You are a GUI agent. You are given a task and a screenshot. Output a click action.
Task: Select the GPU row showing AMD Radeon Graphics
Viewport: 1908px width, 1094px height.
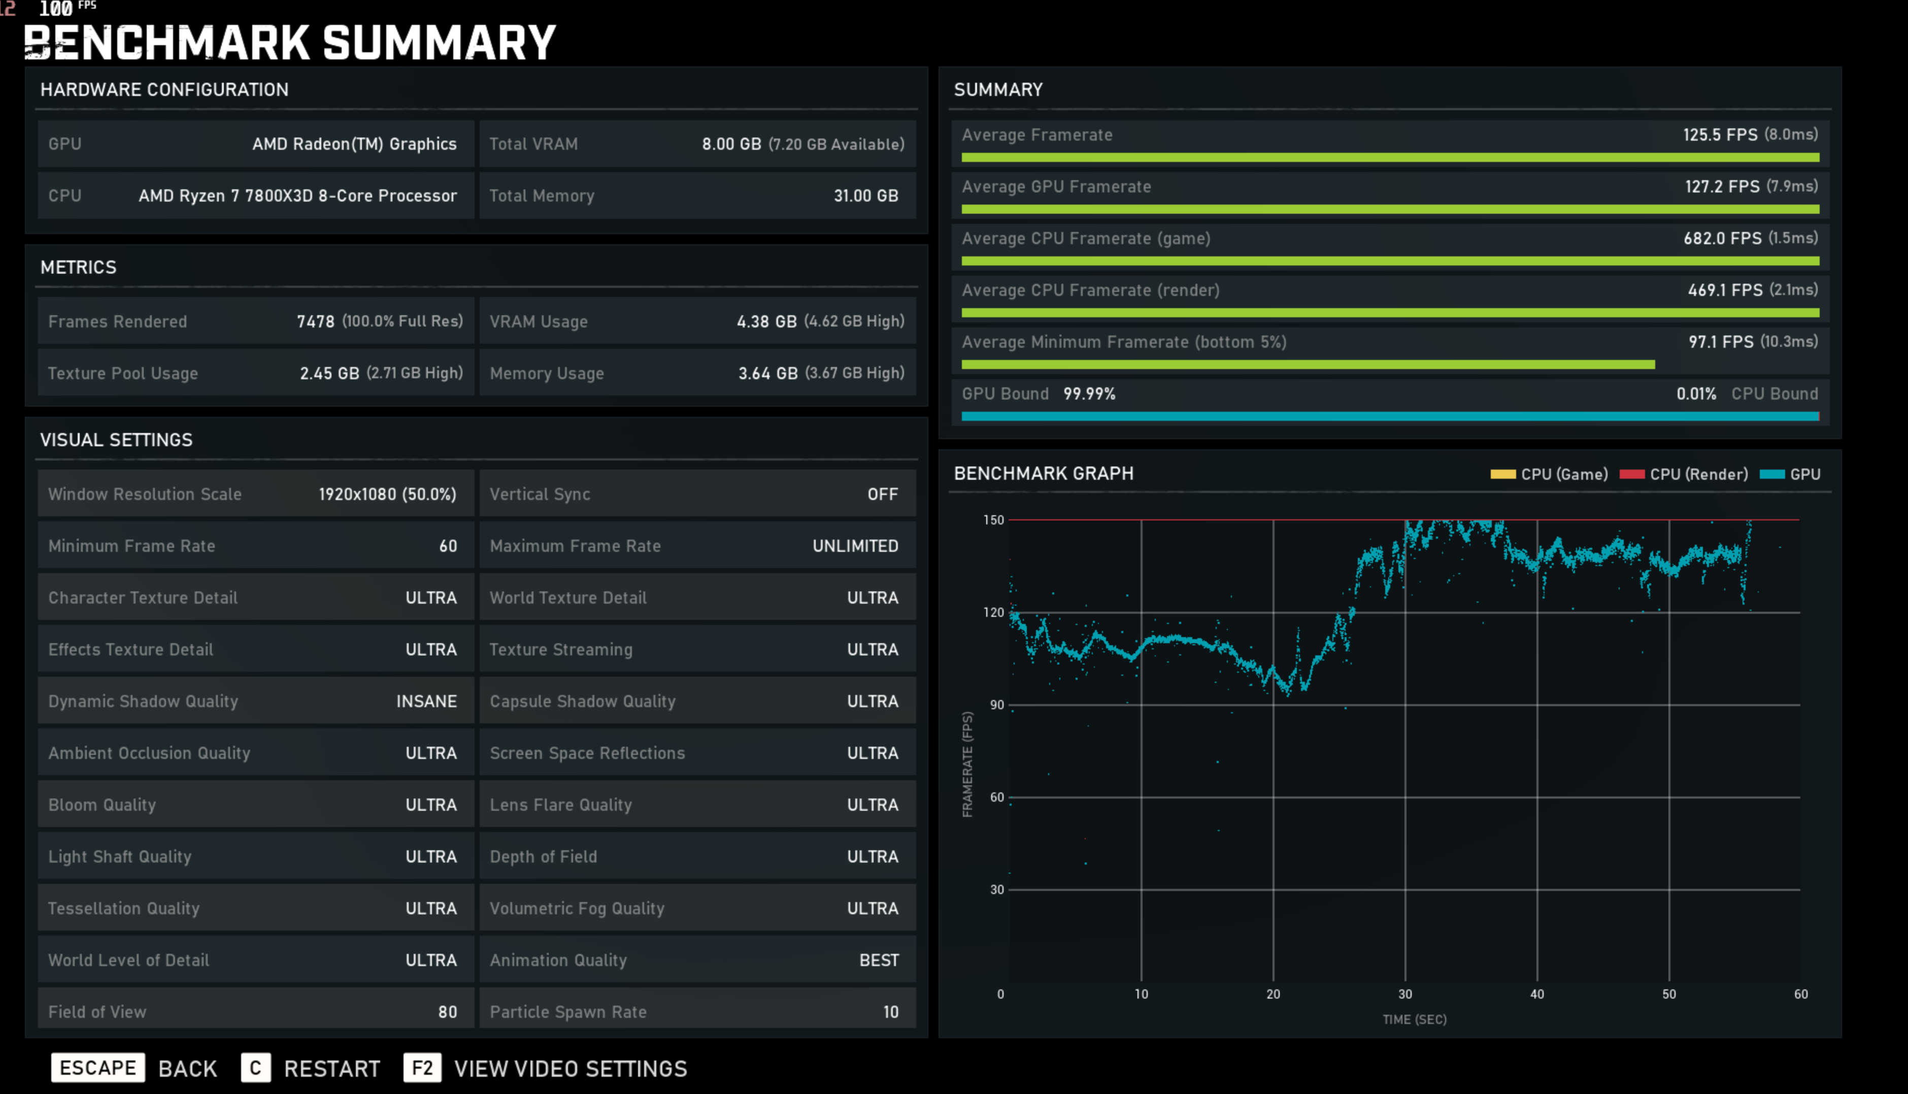pos(256,144)
